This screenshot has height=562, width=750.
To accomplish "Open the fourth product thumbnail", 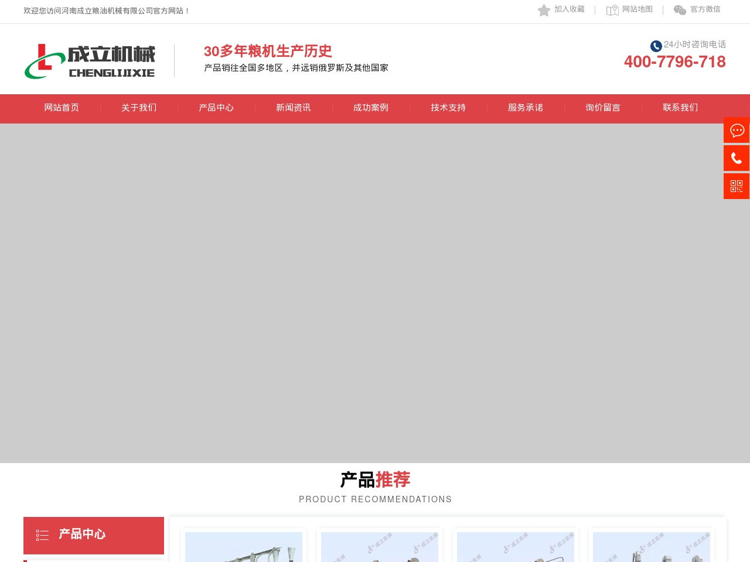I will point(652,547).
